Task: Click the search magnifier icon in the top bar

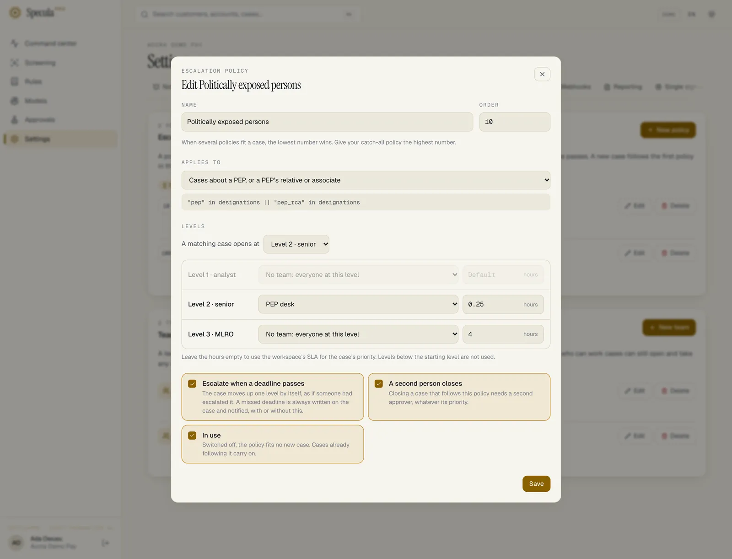Action: pos(145,14)
